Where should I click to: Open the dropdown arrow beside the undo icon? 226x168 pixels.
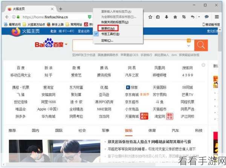pos(199,17)
